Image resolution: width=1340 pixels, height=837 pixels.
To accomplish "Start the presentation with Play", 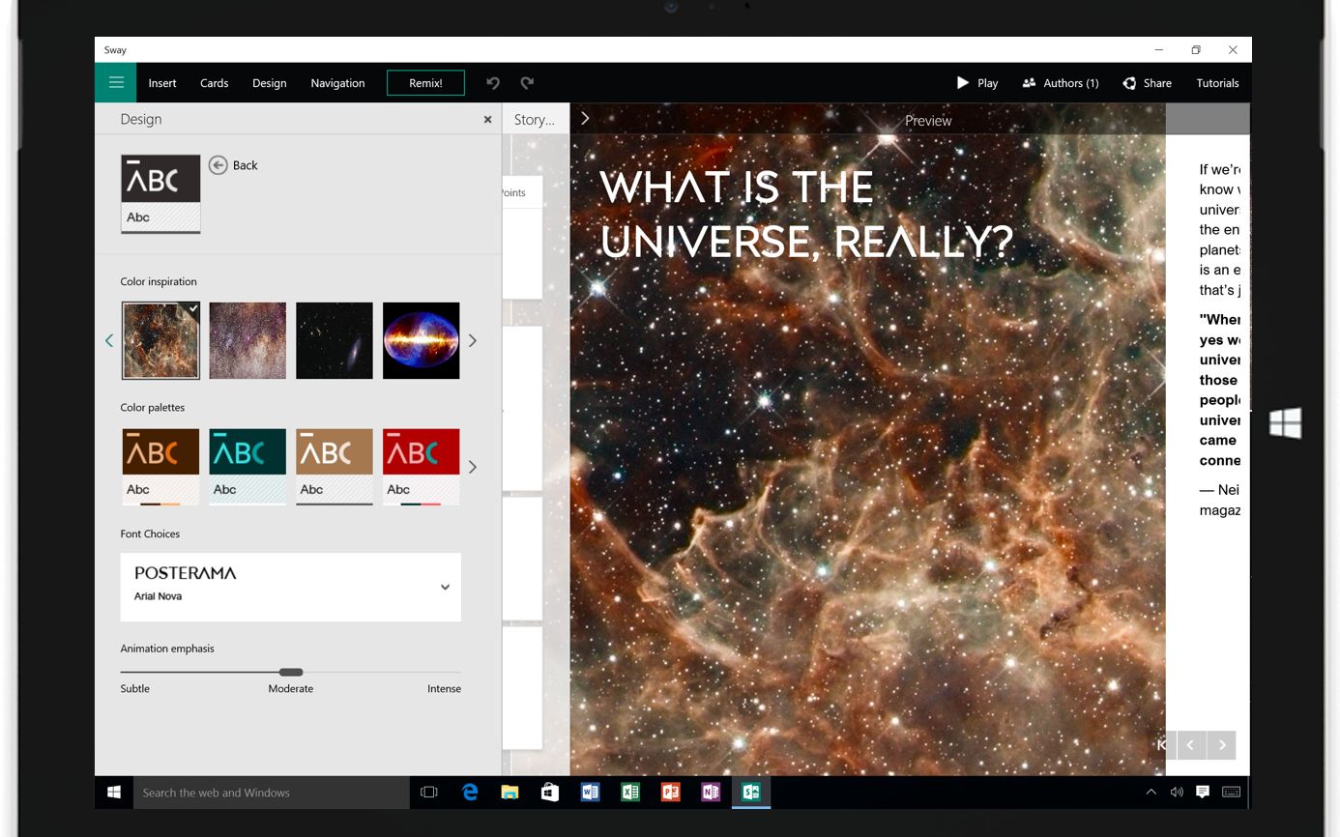I will coord(977,83).
